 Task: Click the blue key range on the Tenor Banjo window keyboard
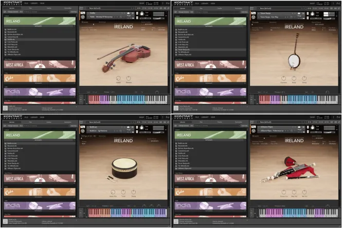(302, 100)
